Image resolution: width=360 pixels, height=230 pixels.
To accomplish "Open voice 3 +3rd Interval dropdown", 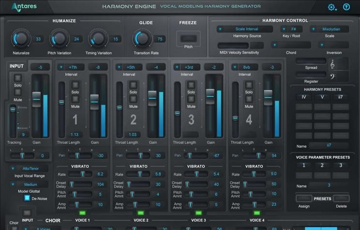I will [x=187, y=67].
